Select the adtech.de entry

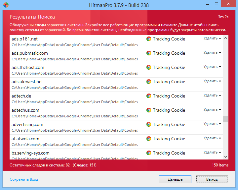point(116,99)
